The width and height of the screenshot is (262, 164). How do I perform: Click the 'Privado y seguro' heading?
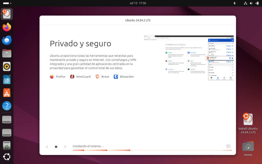click(80, 44)
